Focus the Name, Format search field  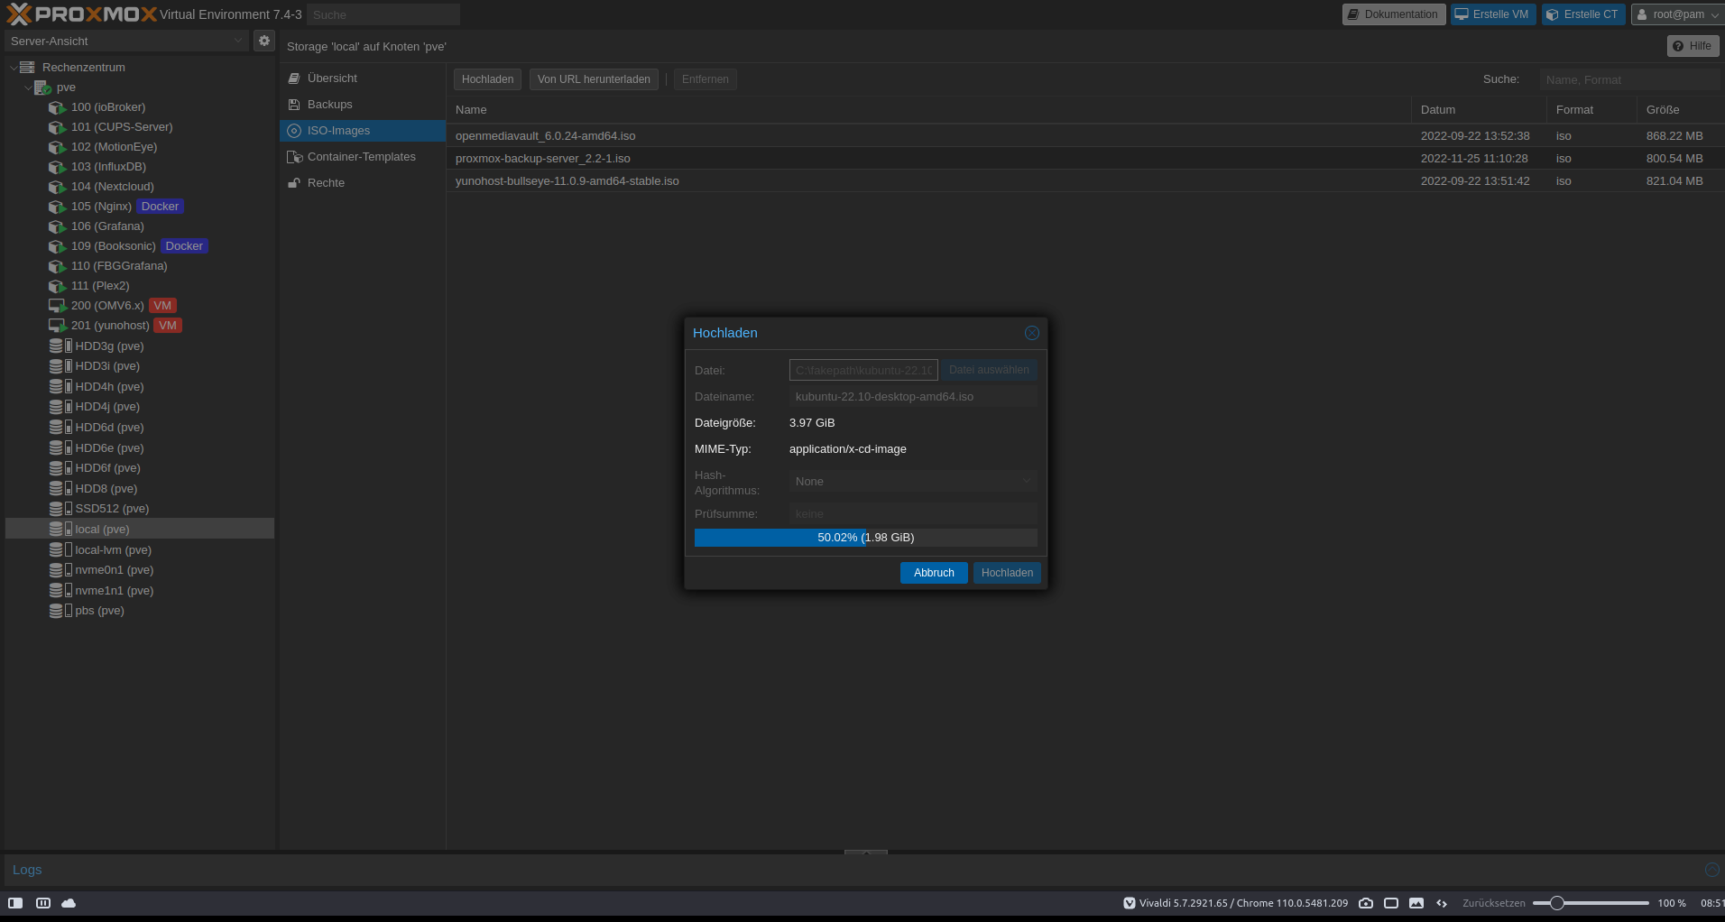pos(1629,79)
